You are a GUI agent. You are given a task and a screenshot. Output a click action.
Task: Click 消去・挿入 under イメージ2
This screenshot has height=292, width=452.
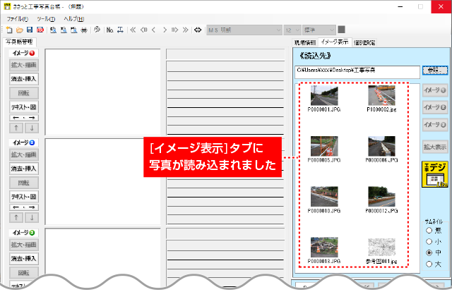coord(24,169)
